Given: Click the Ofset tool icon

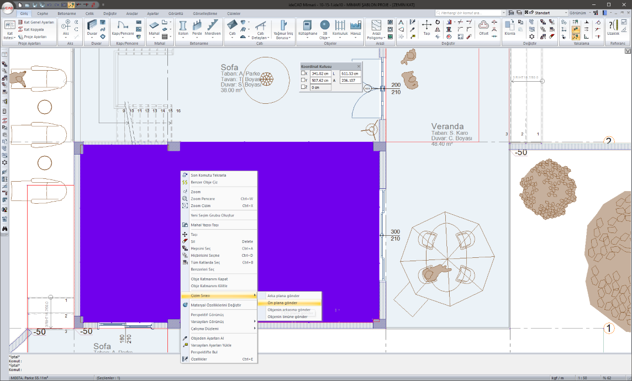Looking at the screenshot, I should (483, 27).
